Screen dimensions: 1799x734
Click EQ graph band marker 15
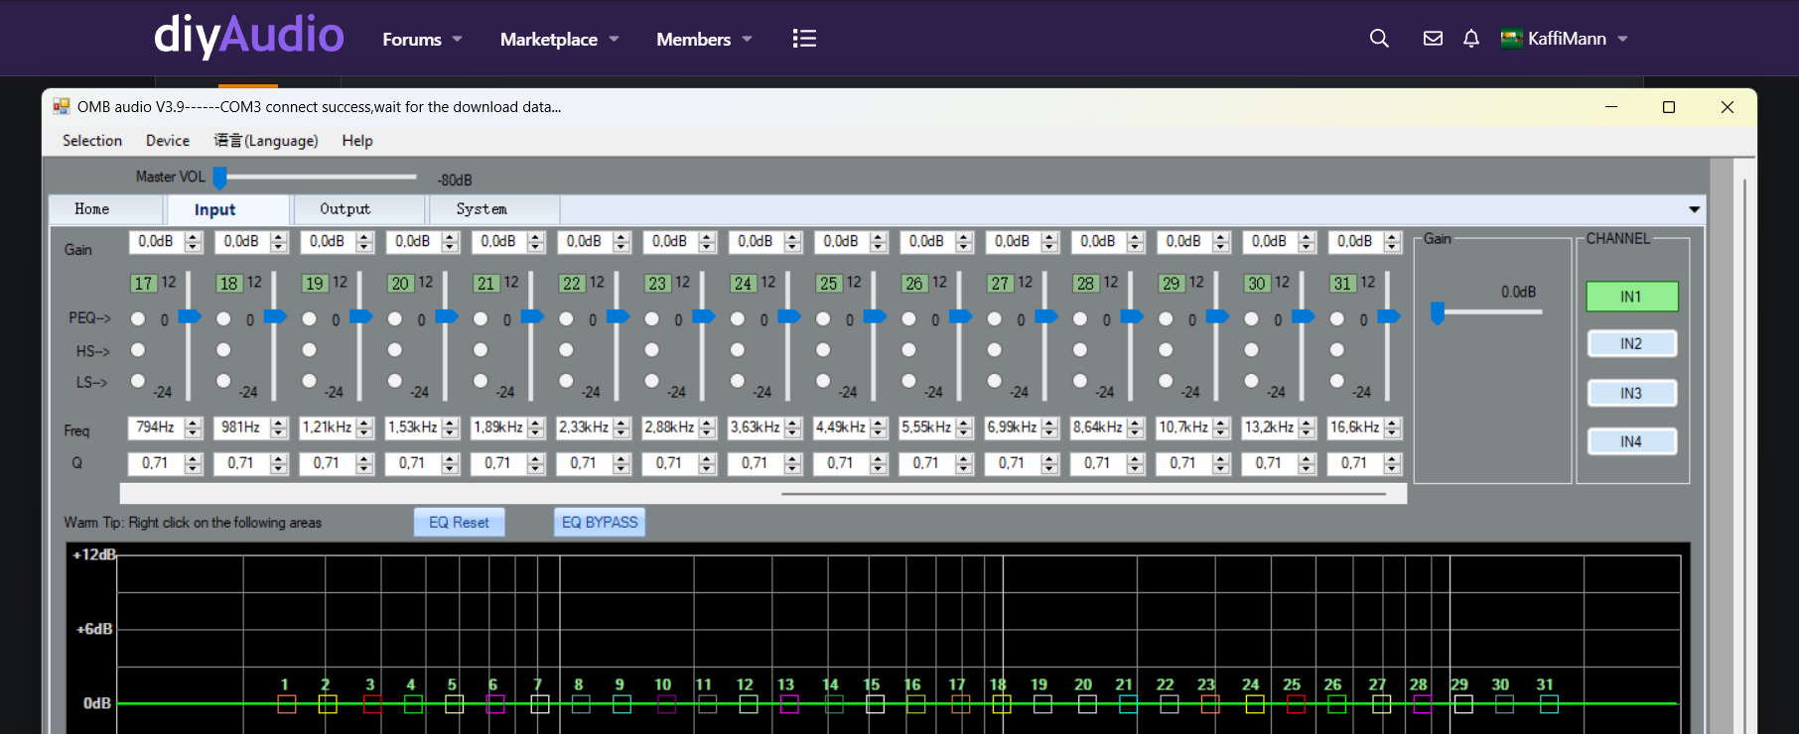[875, 704]
